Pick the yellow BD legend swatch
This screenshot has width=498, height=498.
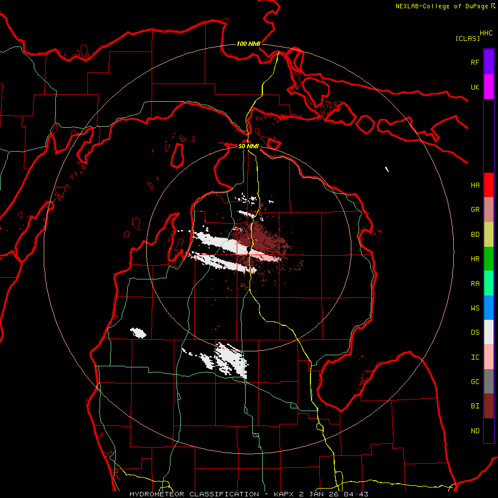pos(489,235)
